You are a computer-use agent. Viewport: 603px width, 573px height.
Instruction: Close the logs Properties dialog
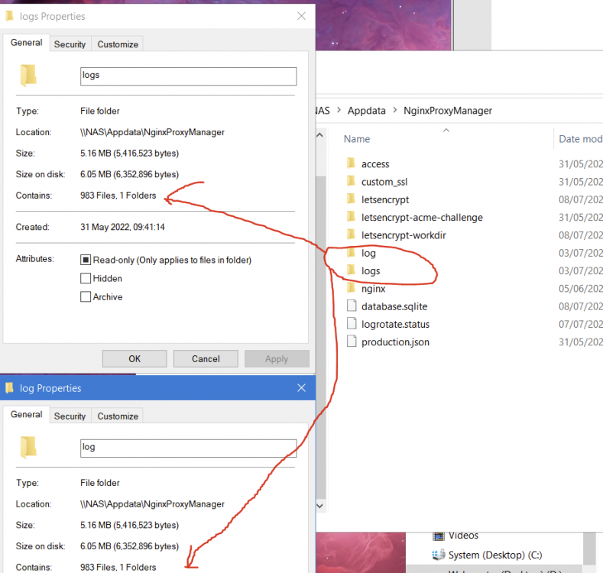(301, 16)
